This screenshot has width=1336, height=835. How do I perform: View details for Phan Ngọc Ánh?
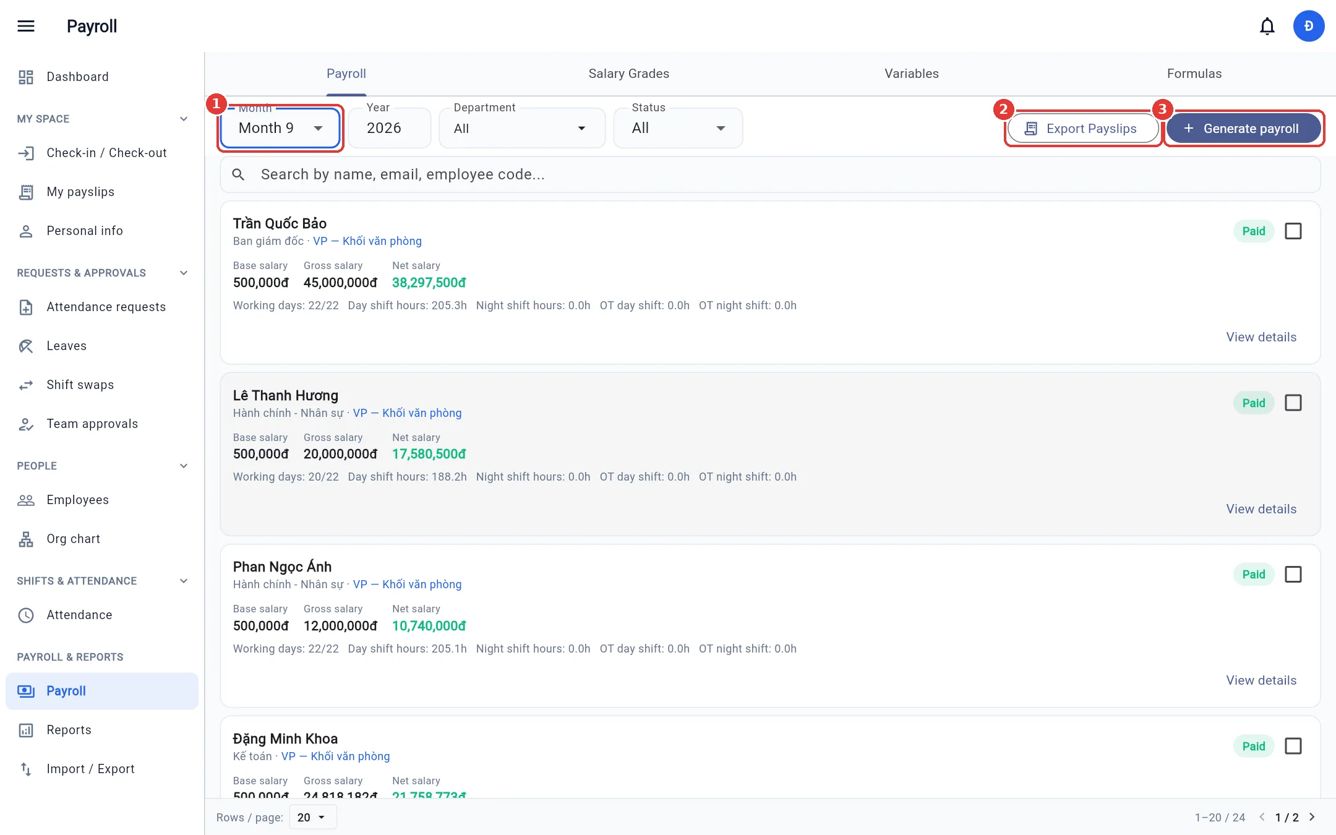[x=1261, y=680]
